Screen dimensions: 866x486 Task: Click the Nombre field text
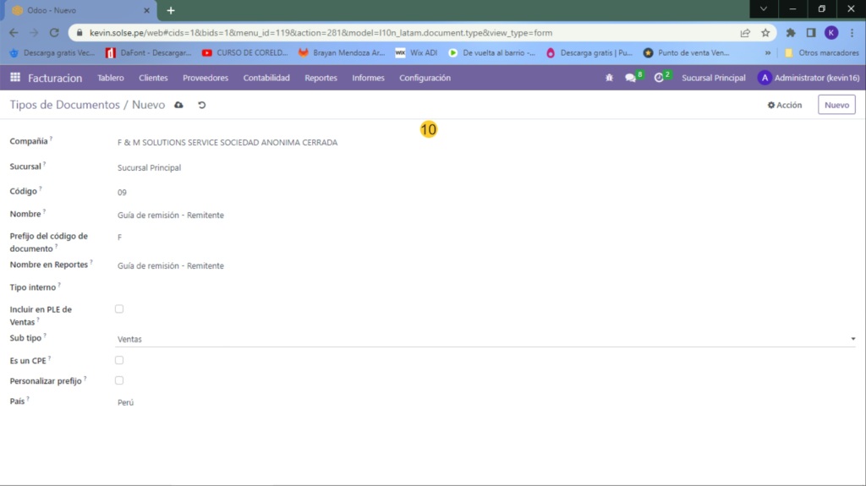coord(171,216)
